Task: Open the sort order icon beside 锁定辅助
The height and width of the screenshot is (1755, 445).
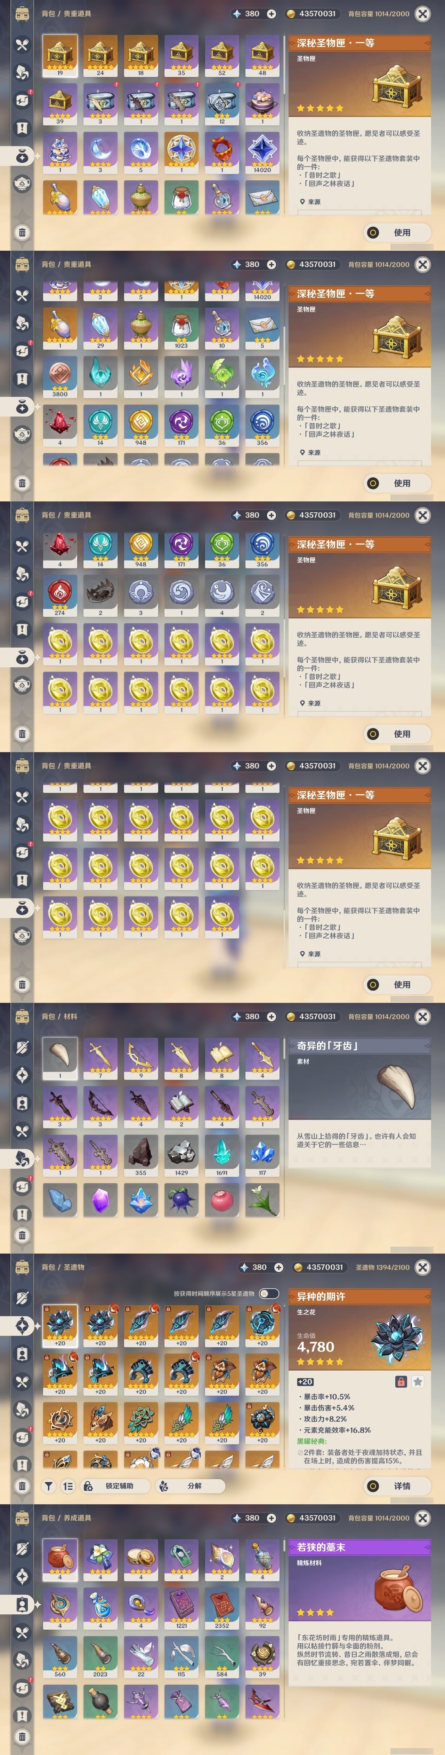Action: click(68, 1486)
